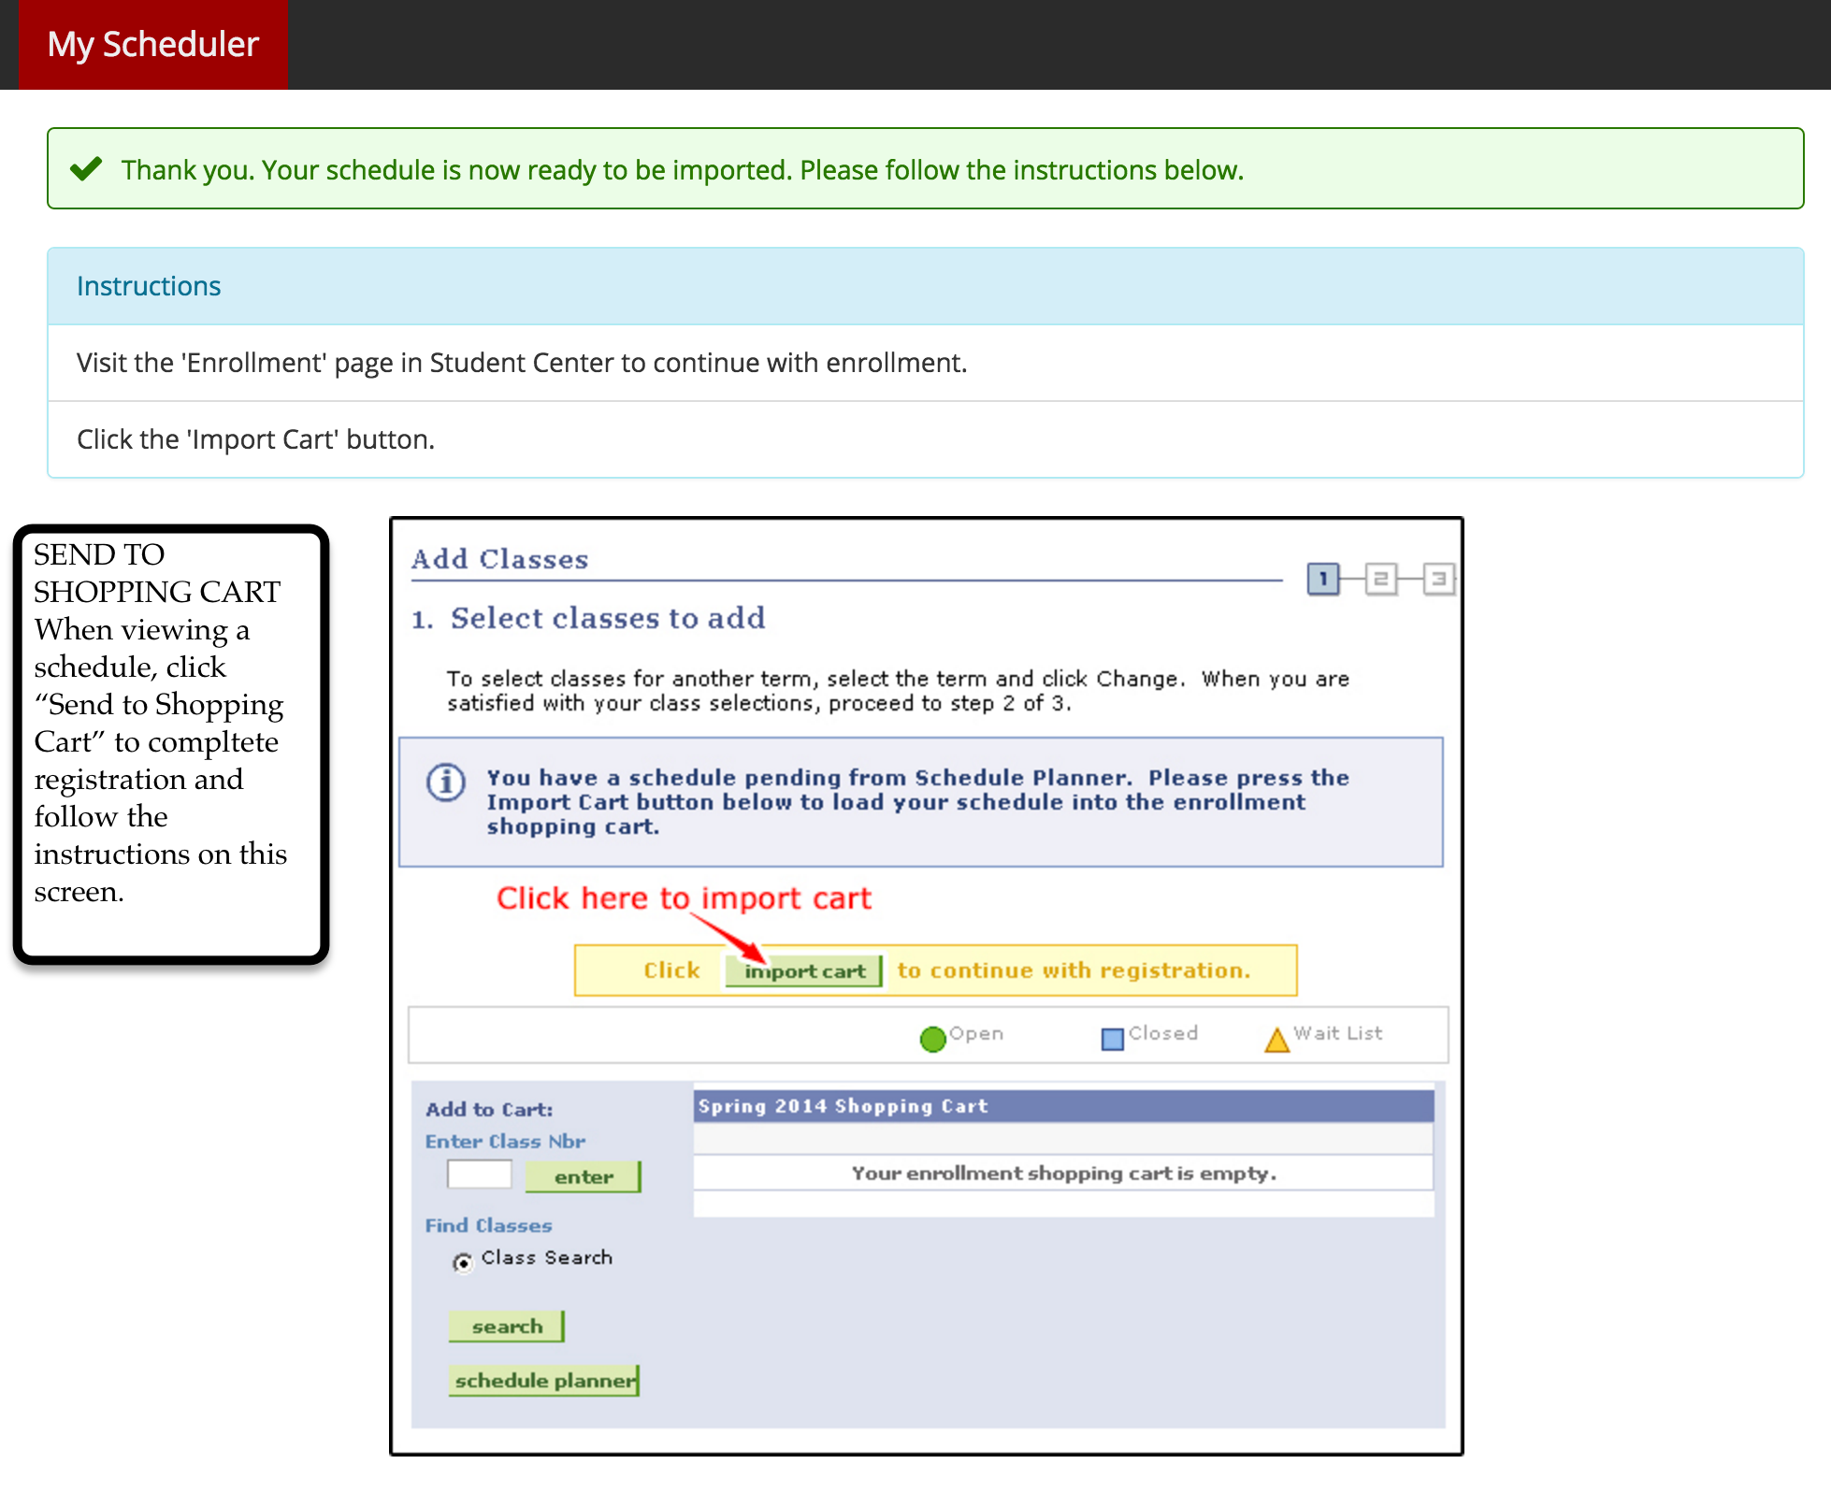Click the yellow Wait List triangle

(1276, 1040)
